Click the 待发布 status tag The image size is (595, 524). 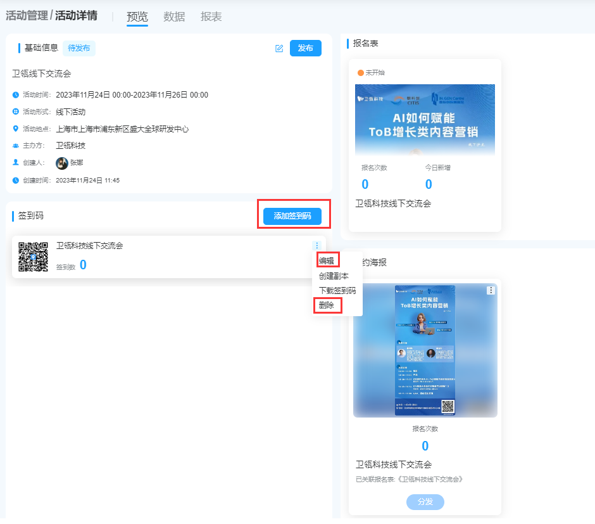coord(79,48)
